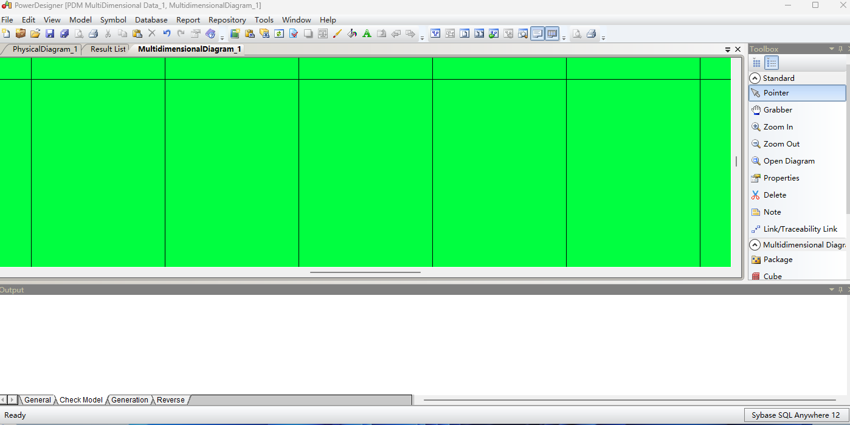Screen dimensions: 850x425
Task: Toggle the Toolbox small icons view mode
Action: (x=756, y=63)
